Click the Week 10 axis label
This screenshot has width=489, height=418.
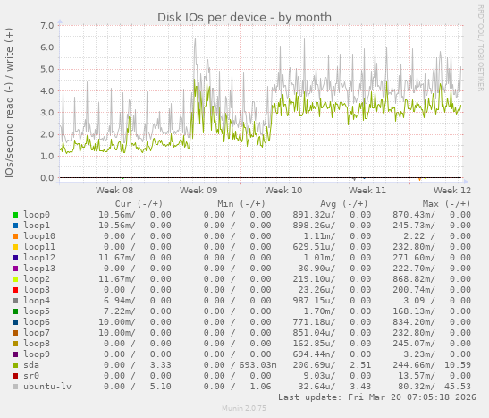click(283, 191)
